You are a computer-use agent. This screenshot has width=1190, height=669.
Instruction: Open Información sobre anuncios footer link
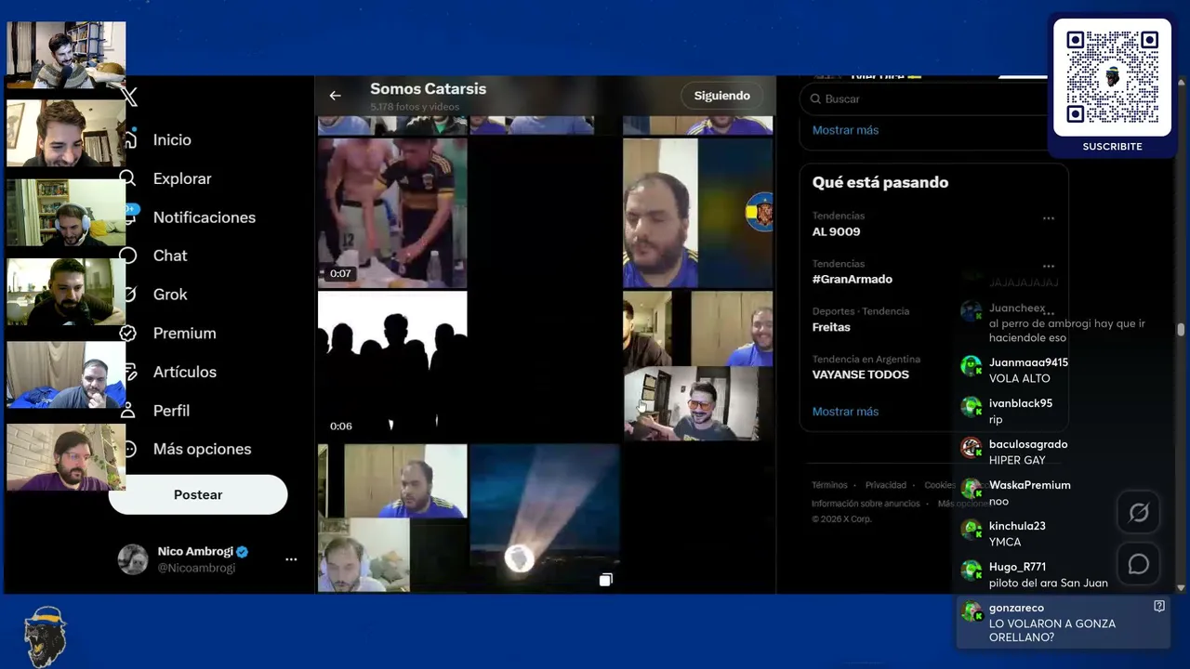tap(866, 504)
